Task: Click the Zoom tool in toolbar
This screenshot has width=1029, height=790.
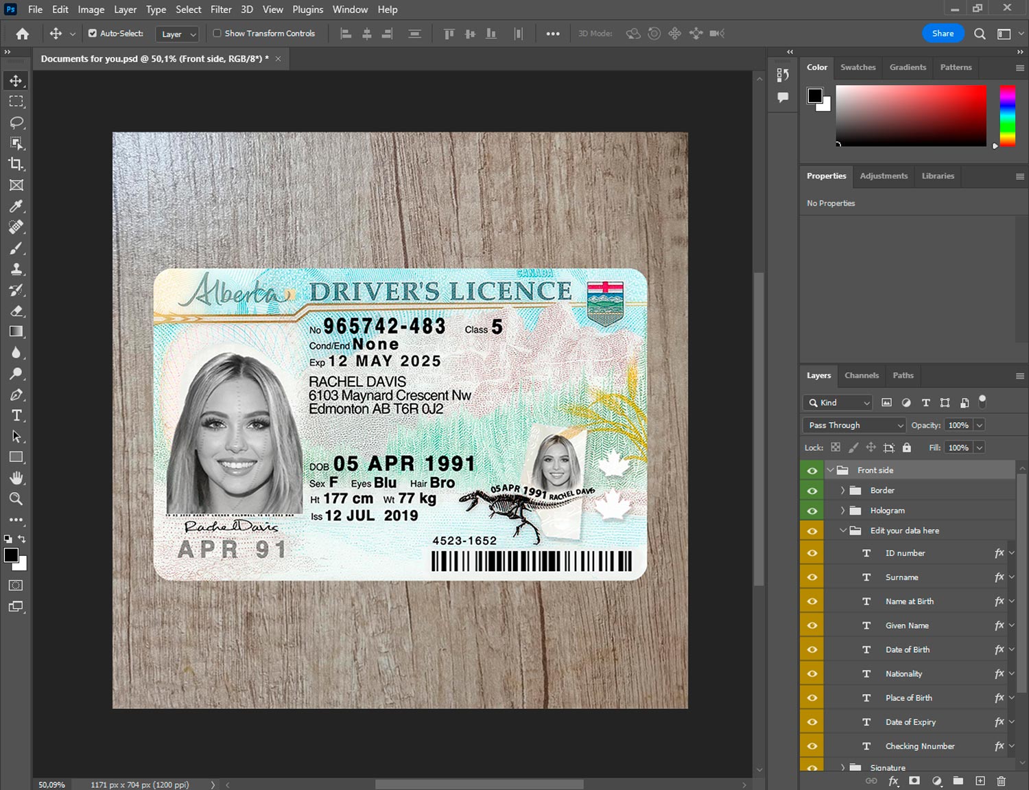Action: click(16, 499)
